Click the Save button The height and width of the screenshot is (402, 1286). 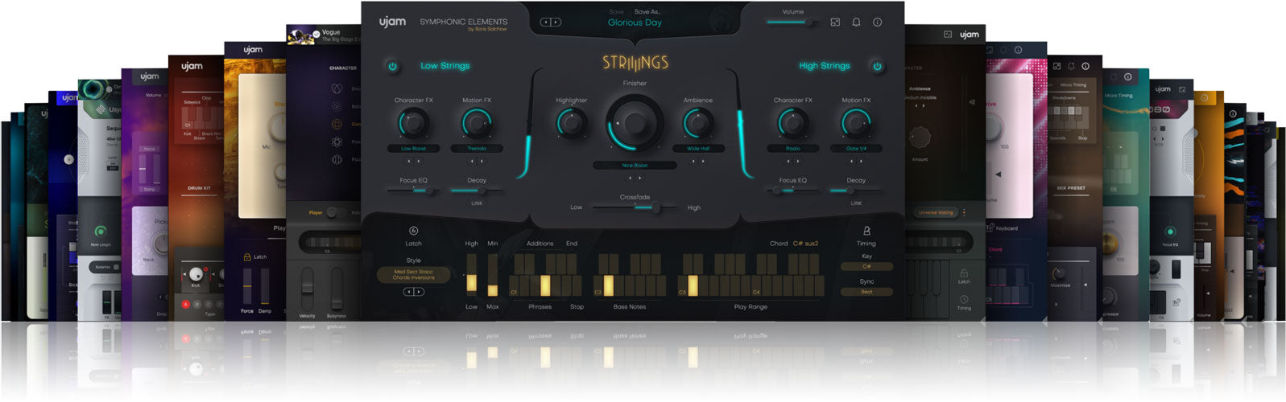coord(617,12)
